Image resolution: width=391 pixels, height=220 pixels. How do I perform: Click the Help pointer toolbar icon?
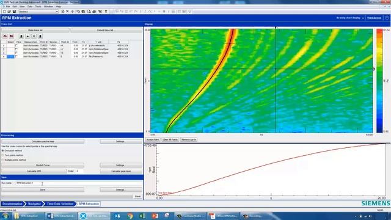[x=106, y=12]
